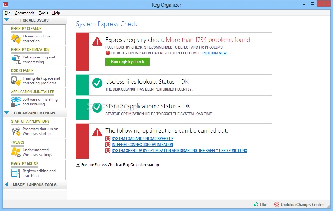The width and height of the screenshot is (333, 211).
Task: Open Undoing Changes Center text
Action: [x=302, y=205]
